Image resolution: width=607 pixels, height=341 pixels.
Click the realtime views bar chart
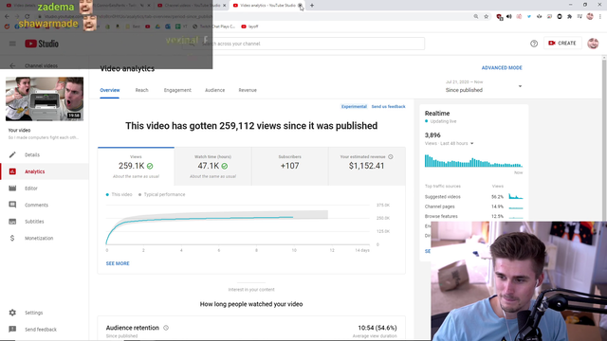coord(474,161)
